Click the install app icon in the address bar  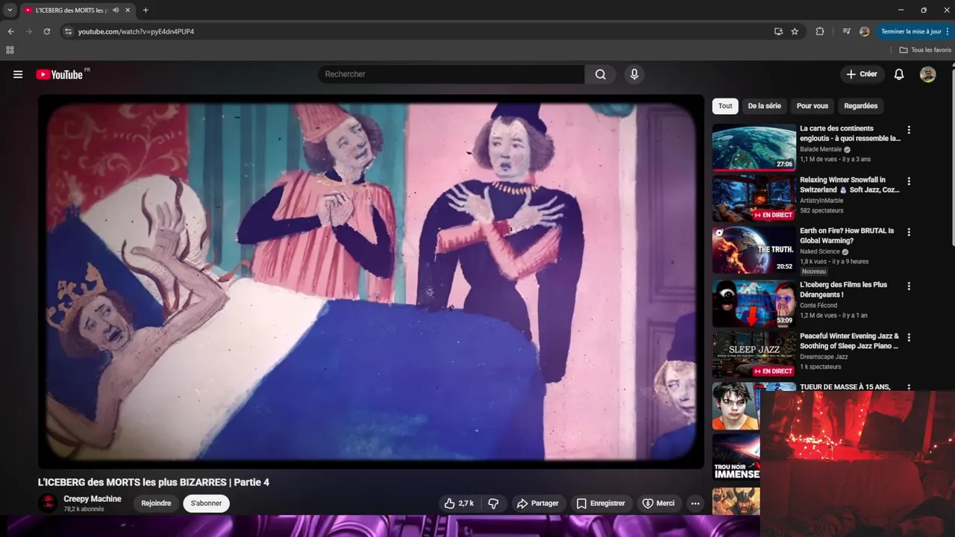coord(778,31)
